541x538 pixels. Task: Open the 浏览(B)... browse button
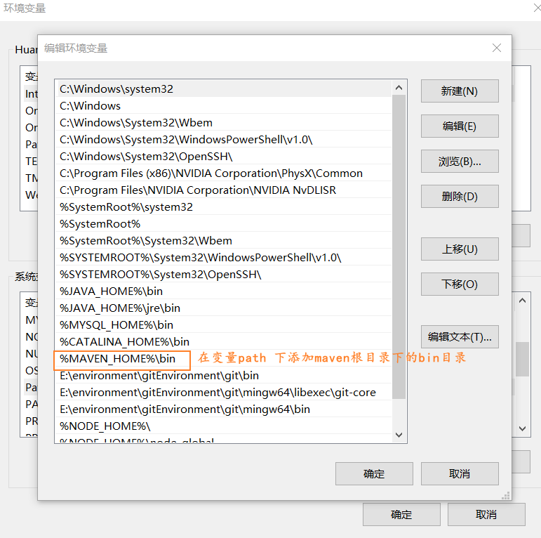tap(460, 162)
